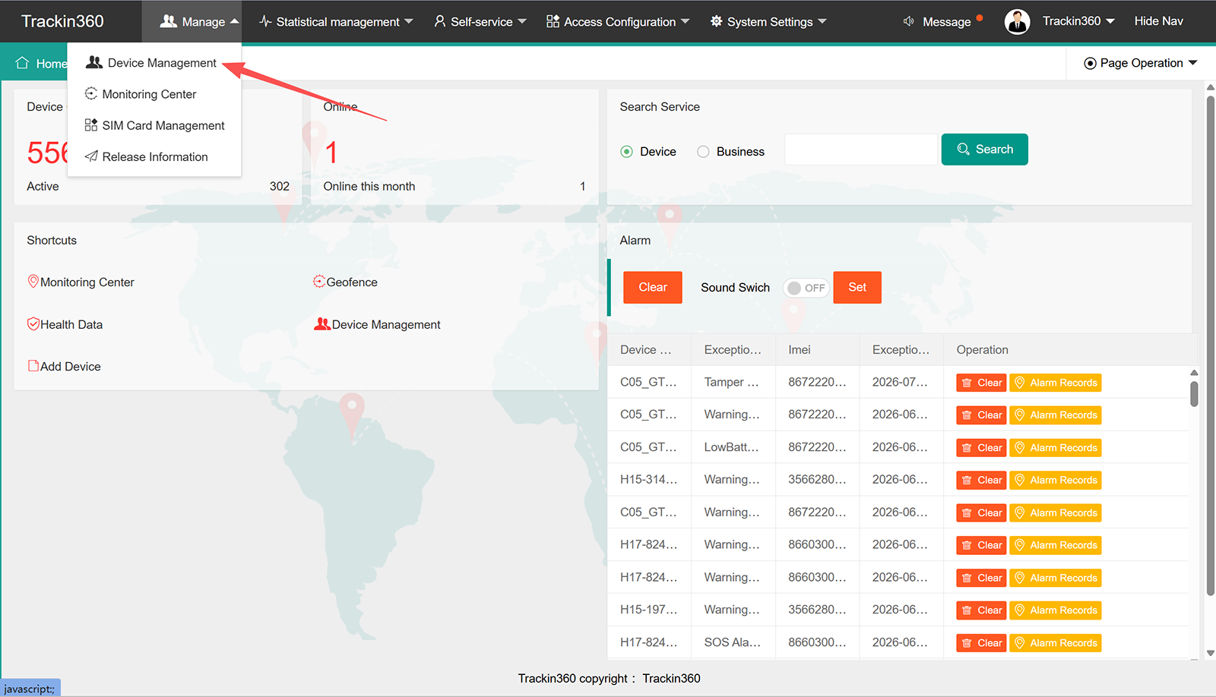Click the Trackin360 user avatar
Image resolution: width=1216 pixels, height=697 pixels.
click(x=1017, y=21)
